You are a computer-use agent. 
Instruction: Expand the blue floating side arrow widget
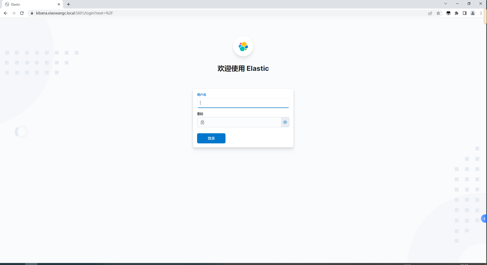(484, 219)
